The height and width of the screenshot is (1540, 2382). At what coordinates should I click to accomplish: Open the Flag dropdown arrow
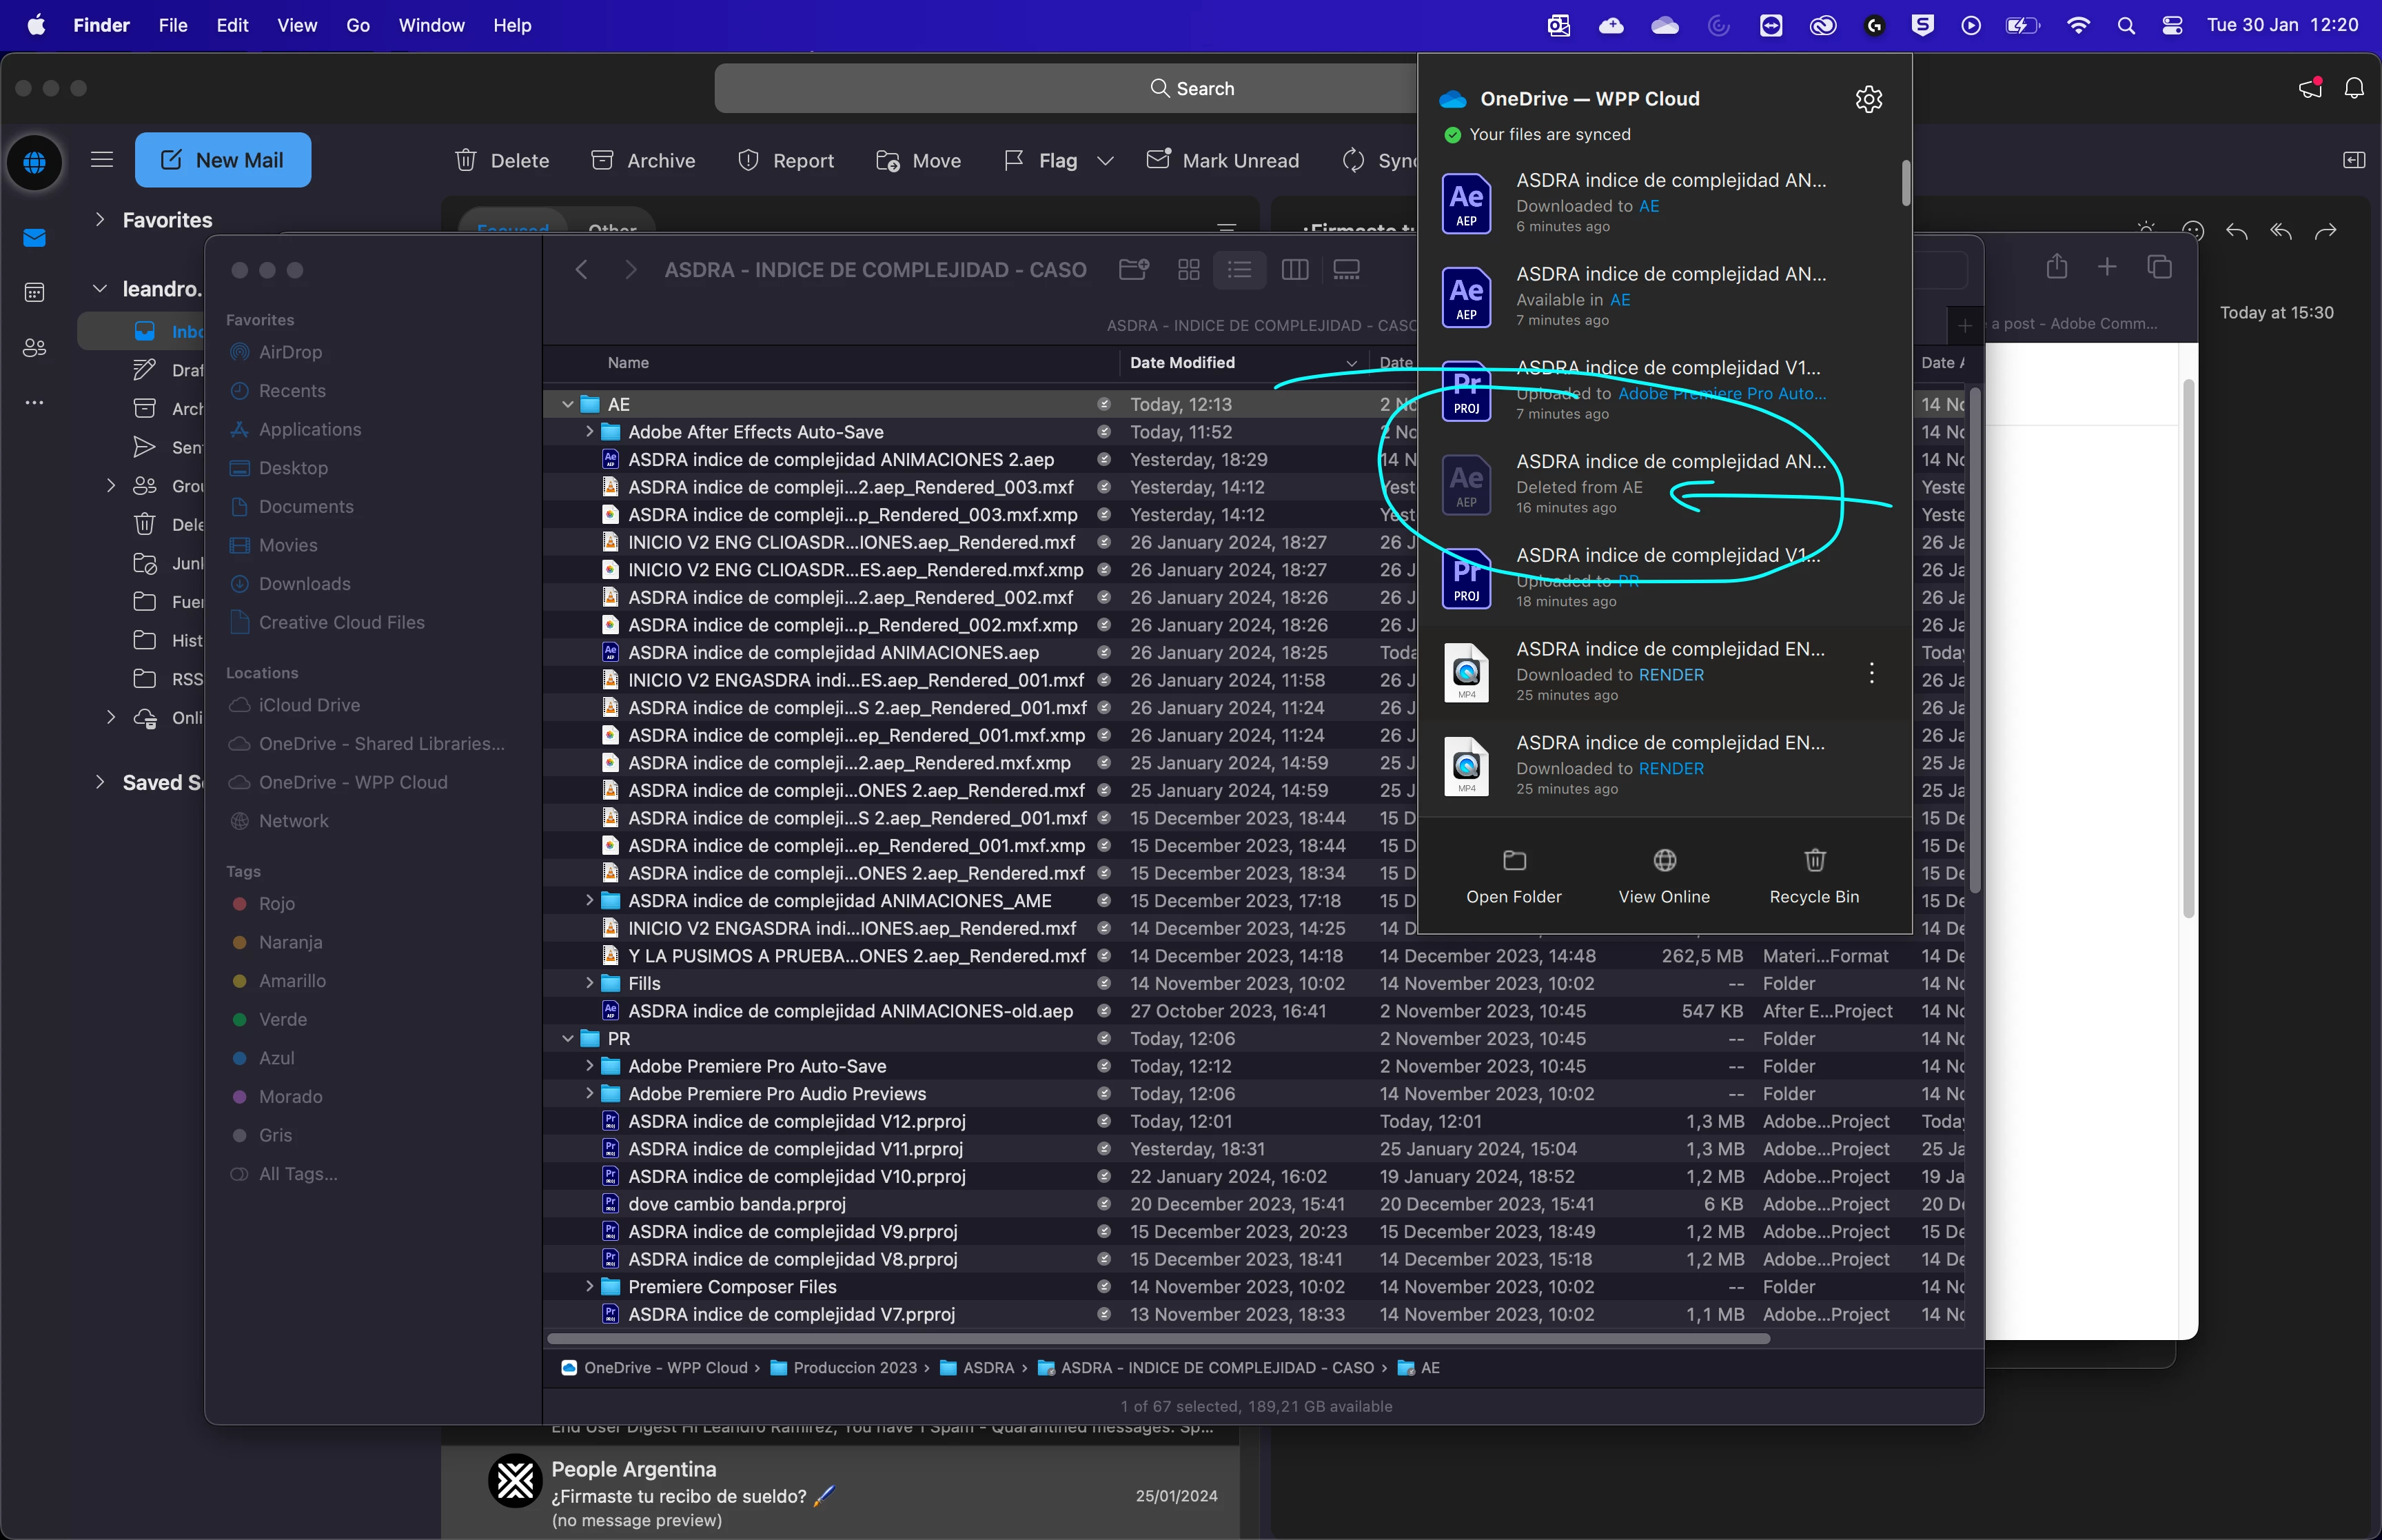point(1105,161)
